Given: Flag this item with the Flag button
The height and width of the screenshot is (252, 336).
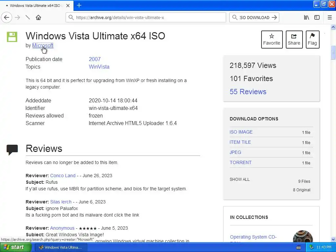Looking at the screenshot, I should (x=312, y=39).
